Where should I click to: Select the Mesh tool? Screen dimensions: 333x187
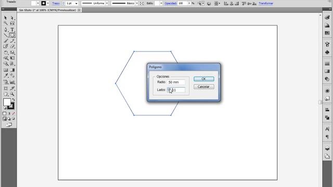tap(6, 70)
